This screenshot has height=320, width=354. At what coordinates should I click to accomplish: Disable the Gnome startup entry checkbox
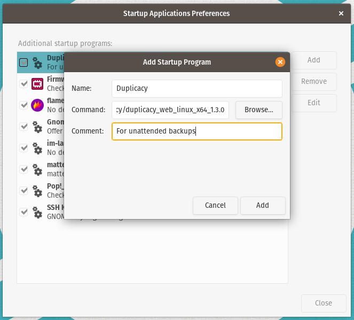[x=23, y=127]
